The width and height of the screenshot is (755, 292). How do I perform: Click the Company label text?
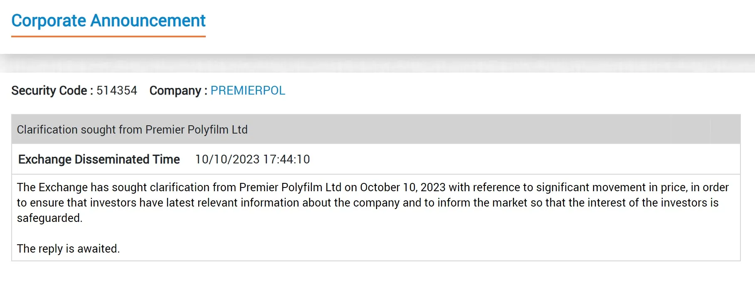(175, 90)
